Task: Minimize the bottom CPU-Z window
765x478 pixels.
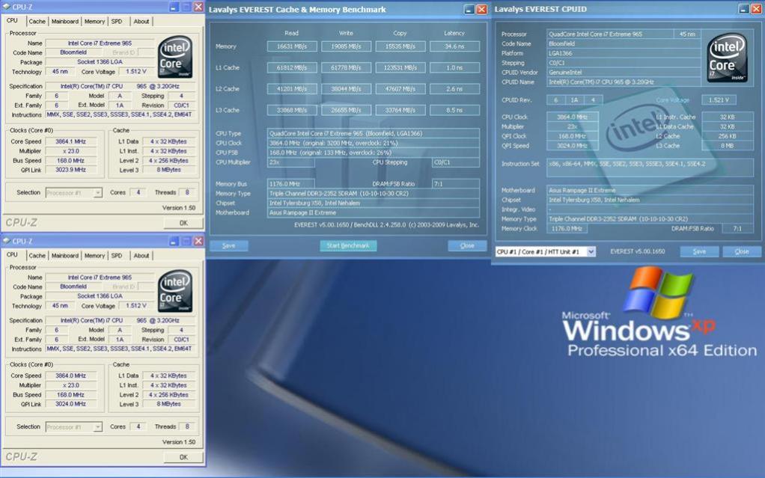Action: [x=173, y=241]
